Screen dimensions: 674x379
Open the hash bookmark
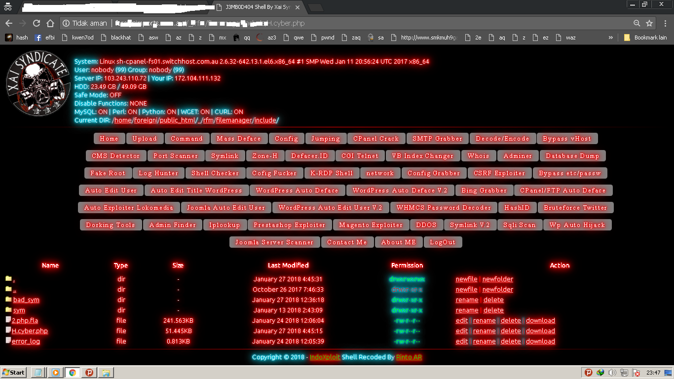pos(17,38)
